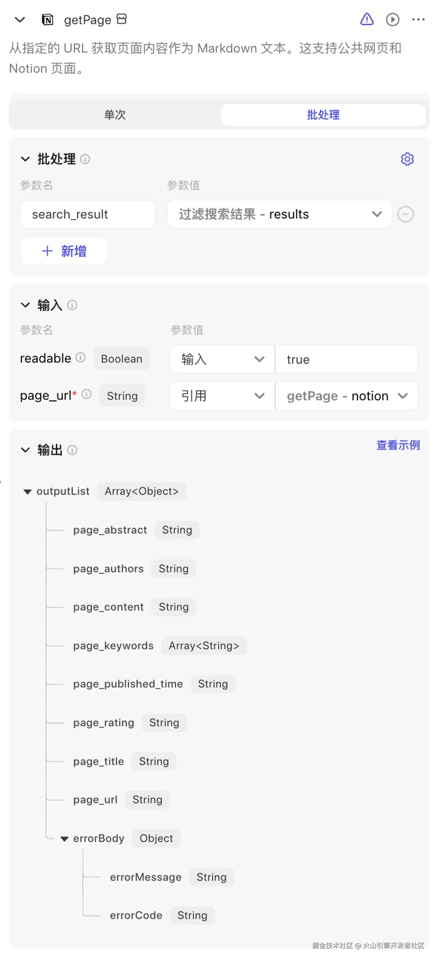Click the info icon beside page_url
Image resolution: width=437 pixels, height=962 pixels.
point(87,394)
